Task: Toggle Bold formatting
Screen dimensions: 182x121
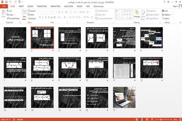Action: pyautogui.click(x=40, y=17)
